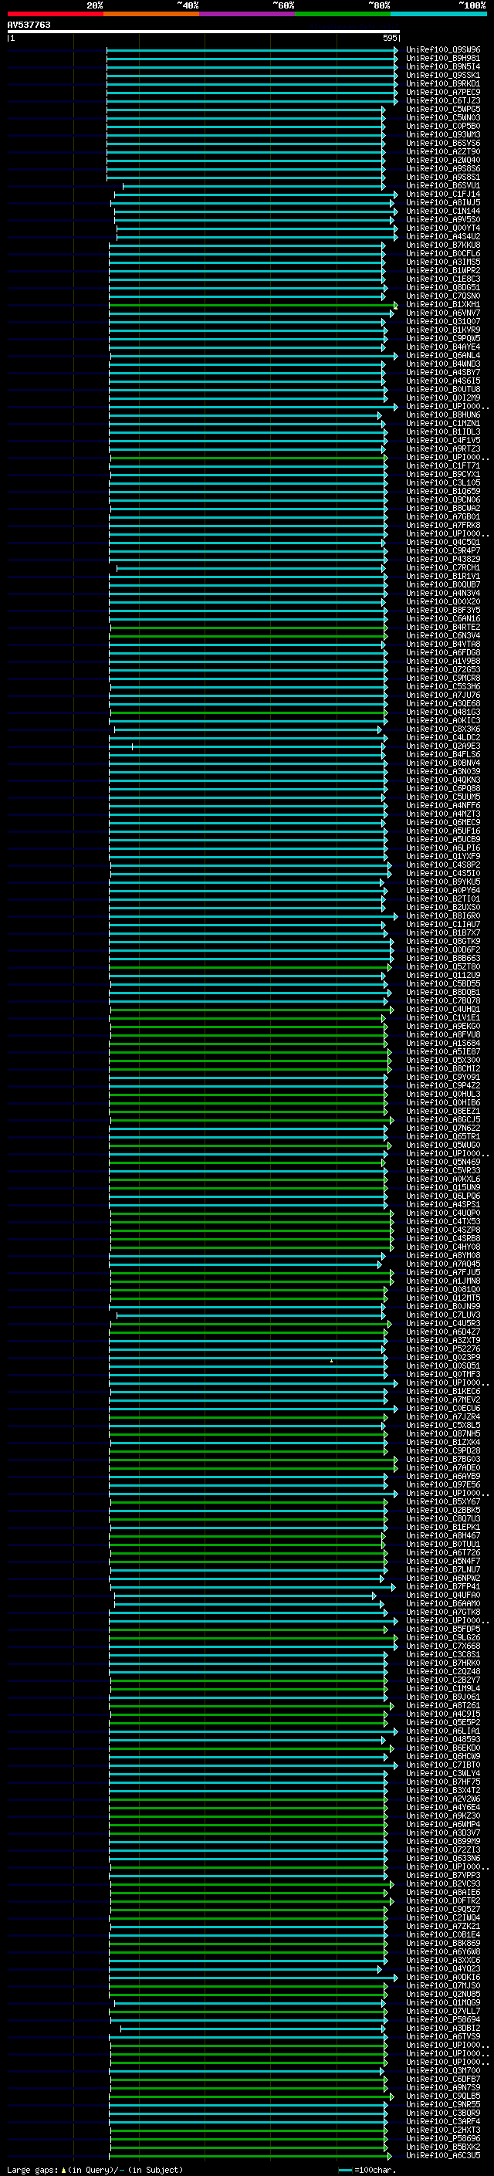
Task: Click the UniRef100_C9PQW5 label
Action: (443, 339)
